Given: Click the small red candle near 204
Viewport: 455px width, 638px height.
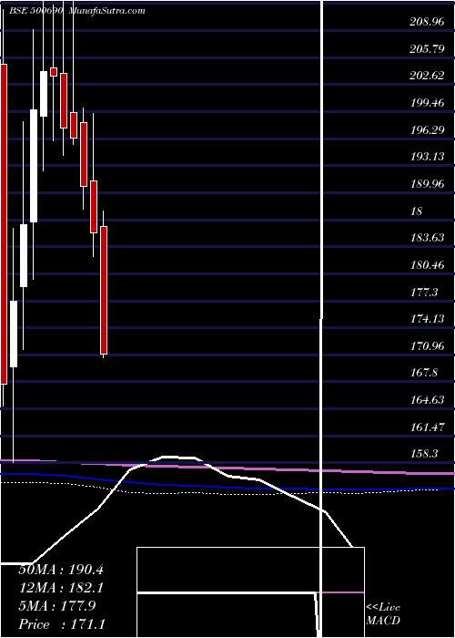Looking at the screenshot, I should point(54,72).
